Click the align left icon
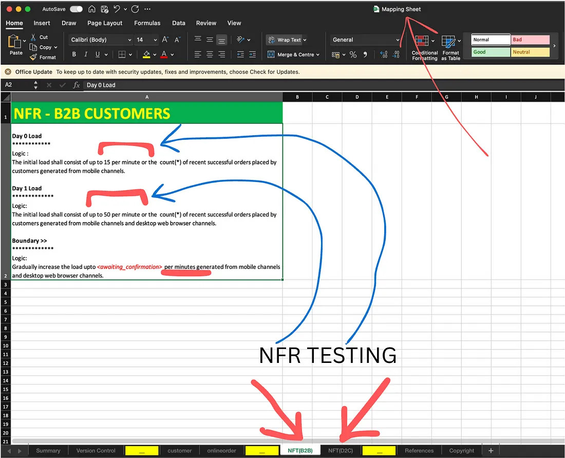The image size is (565, 458). click(x=198, y=54)
